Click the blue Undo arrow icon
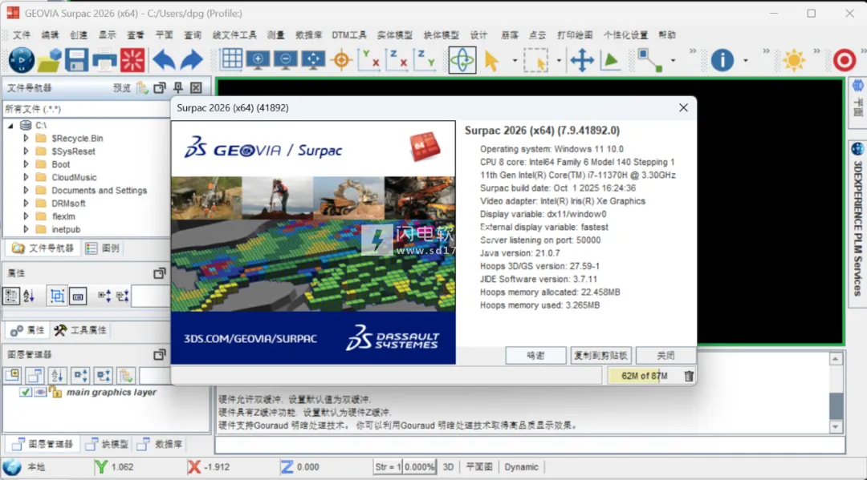Image resolution: width=867 pixels, height=480 pixels. [x=164, y=60]
